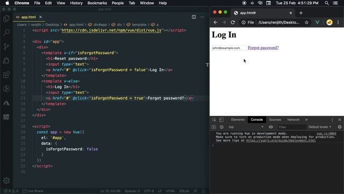Close the app.html editor tab
Screen dimensions: 344x194
tap(40, 17)
